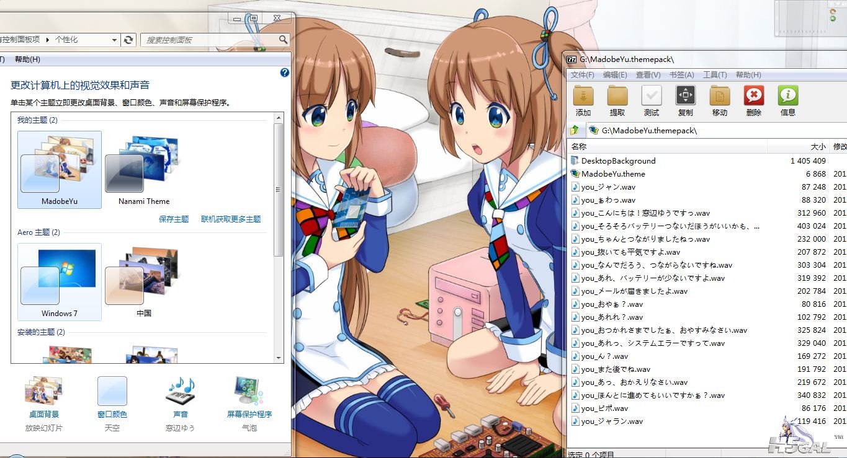Select the you_また後でね.wav file
This screenshot has width=847, height=458.
pyautogui.click(x=611, y=369)
